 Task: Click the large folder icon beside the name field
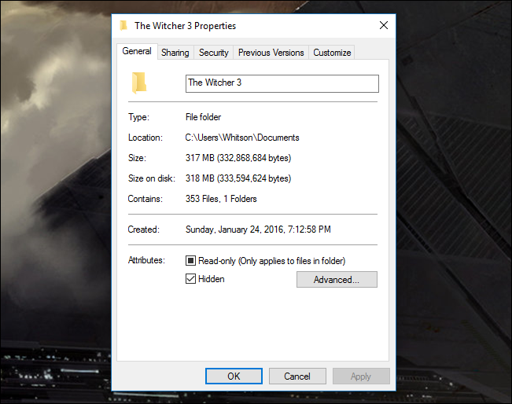139,83
